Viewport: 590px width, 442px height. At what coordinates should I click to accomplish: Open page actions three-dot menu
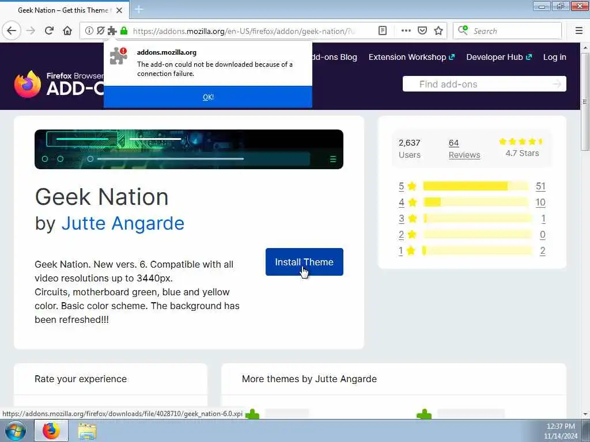(x=406, y=31)
